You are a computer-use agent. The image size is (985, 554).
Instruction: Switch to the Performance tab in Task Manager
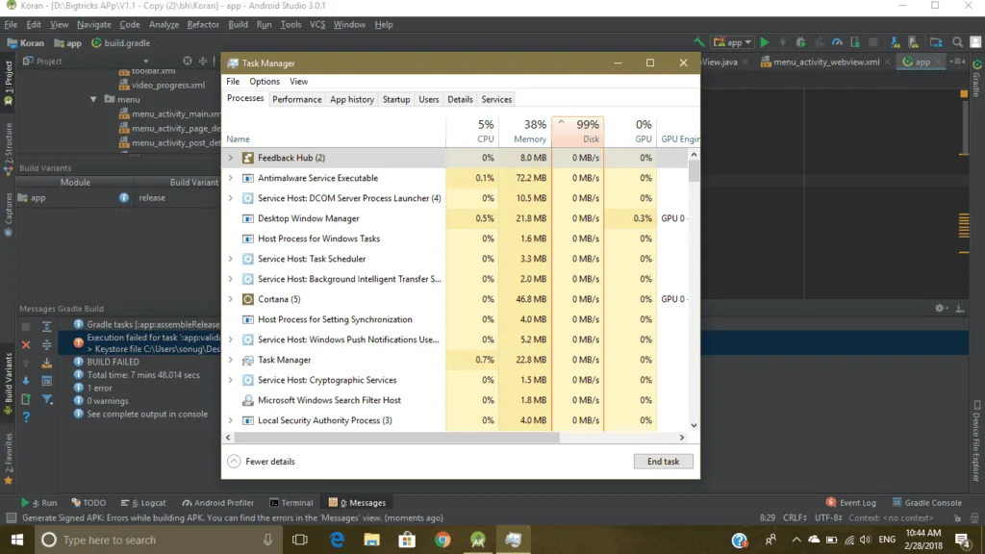(x=296, y=99)
